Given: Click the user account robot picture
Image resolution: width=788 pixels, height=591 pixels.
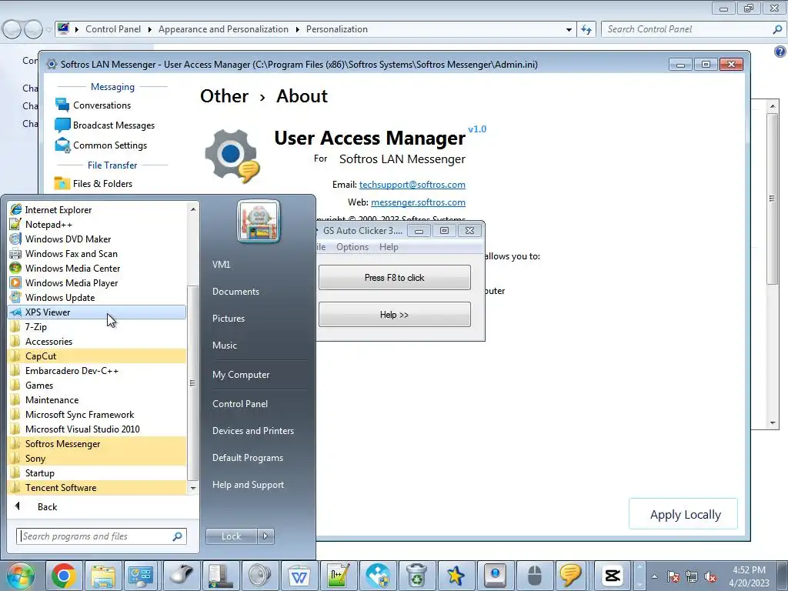Looking at the screenshot, I should (259, 222).
